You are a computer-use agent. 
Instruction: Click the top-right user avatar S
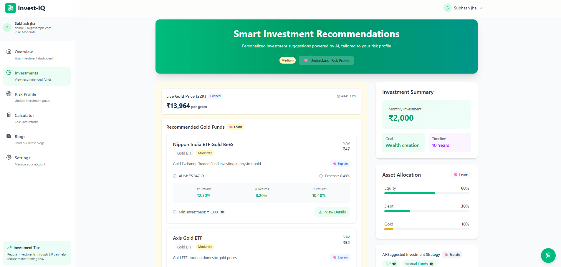point(447,8)
